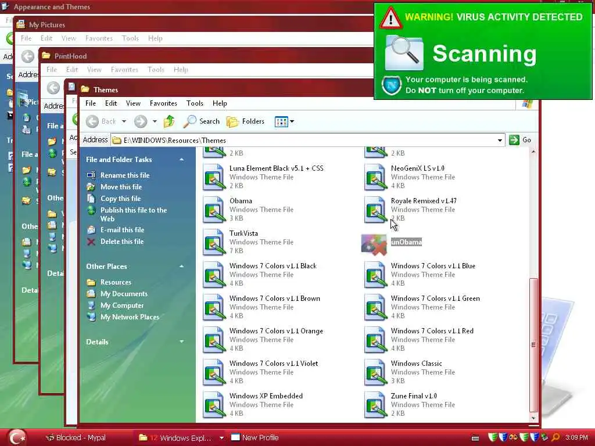Screen dimensions: 595x446
Task: Click the Start button orb
Action: (16, 437)
